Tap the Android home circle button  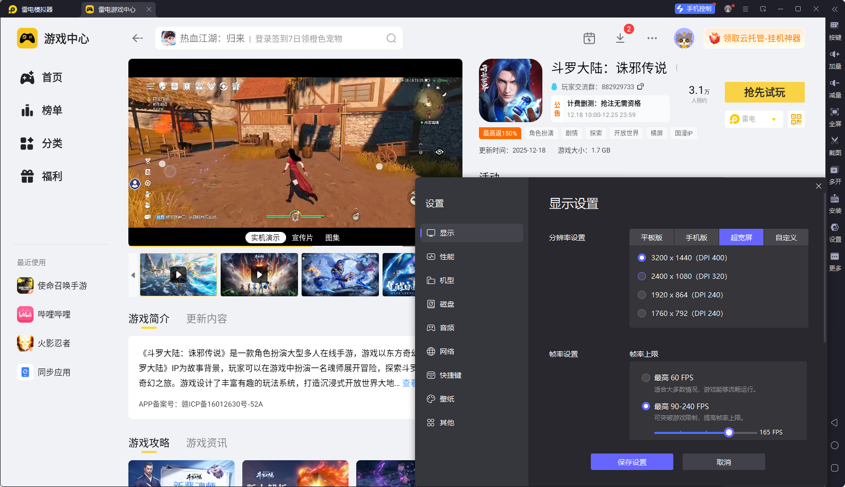(x=835, y=445)
